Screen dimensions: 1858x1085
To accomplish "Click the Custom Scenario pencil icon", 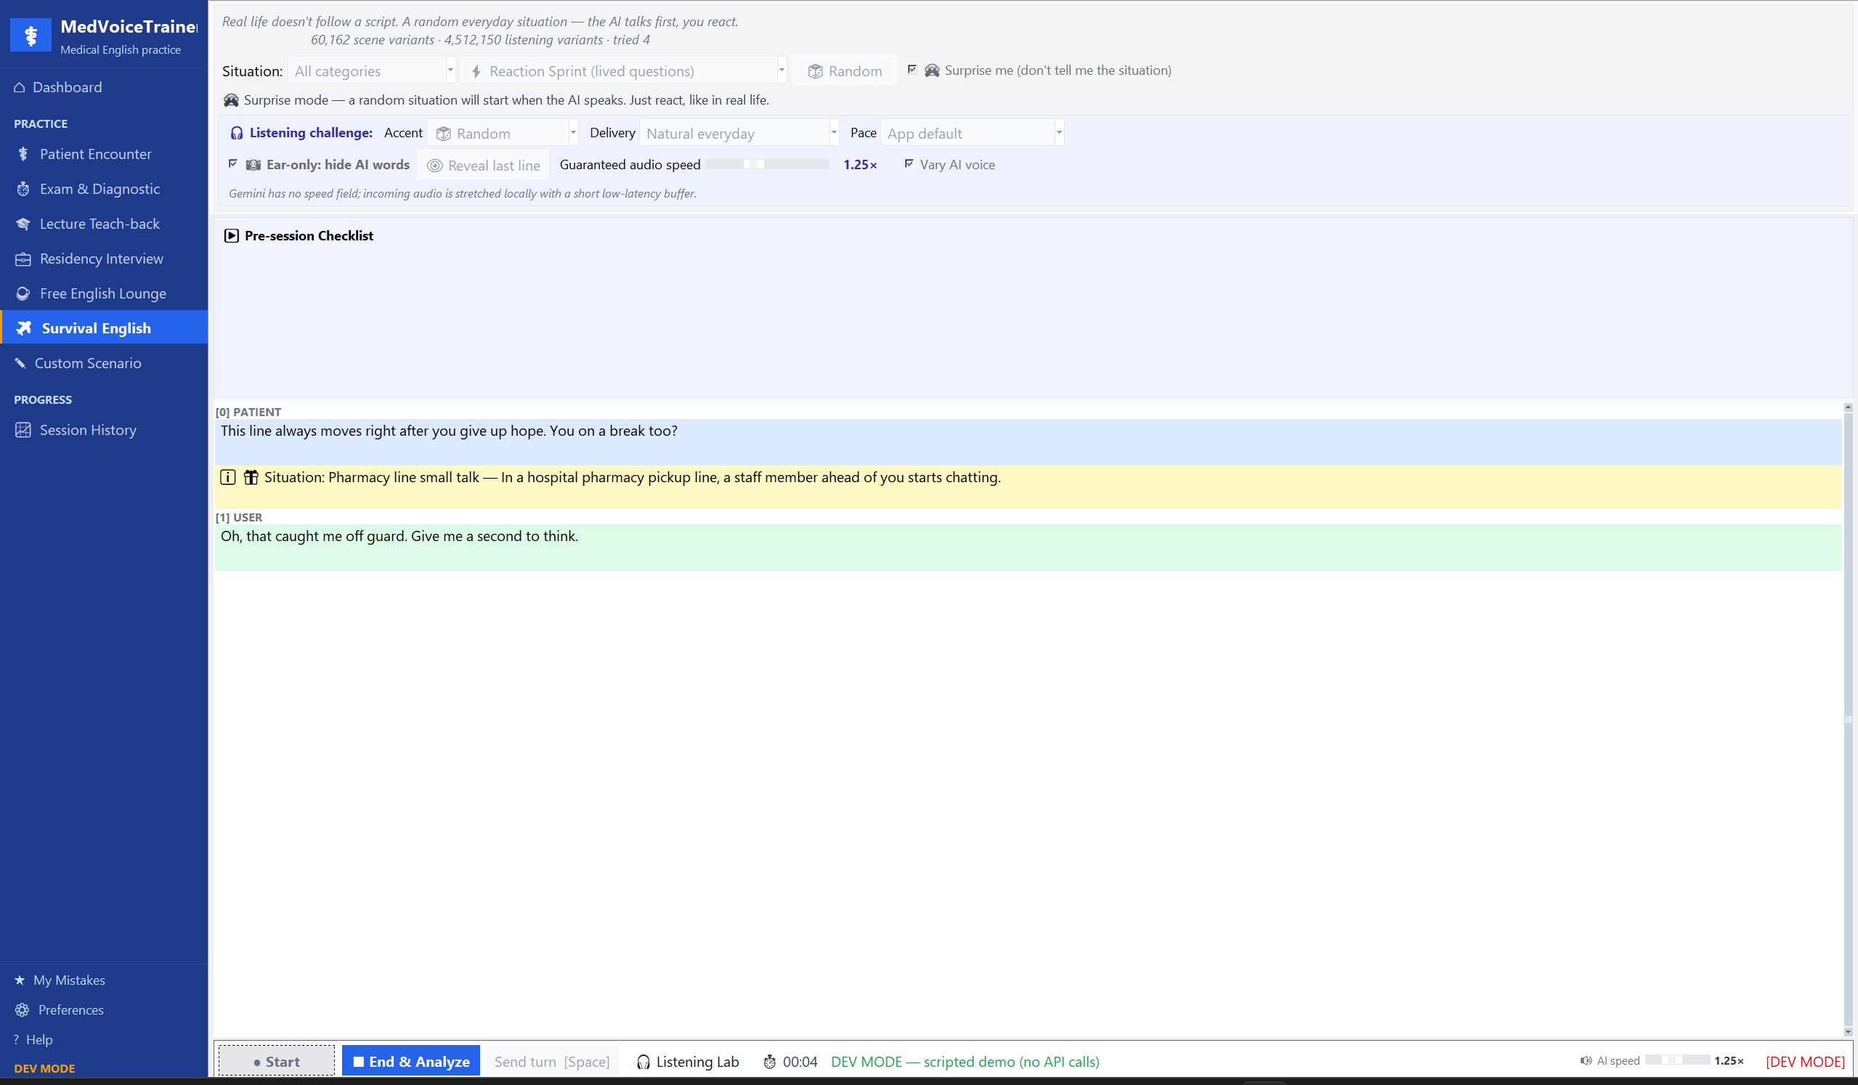I will [x=20, y=362].
